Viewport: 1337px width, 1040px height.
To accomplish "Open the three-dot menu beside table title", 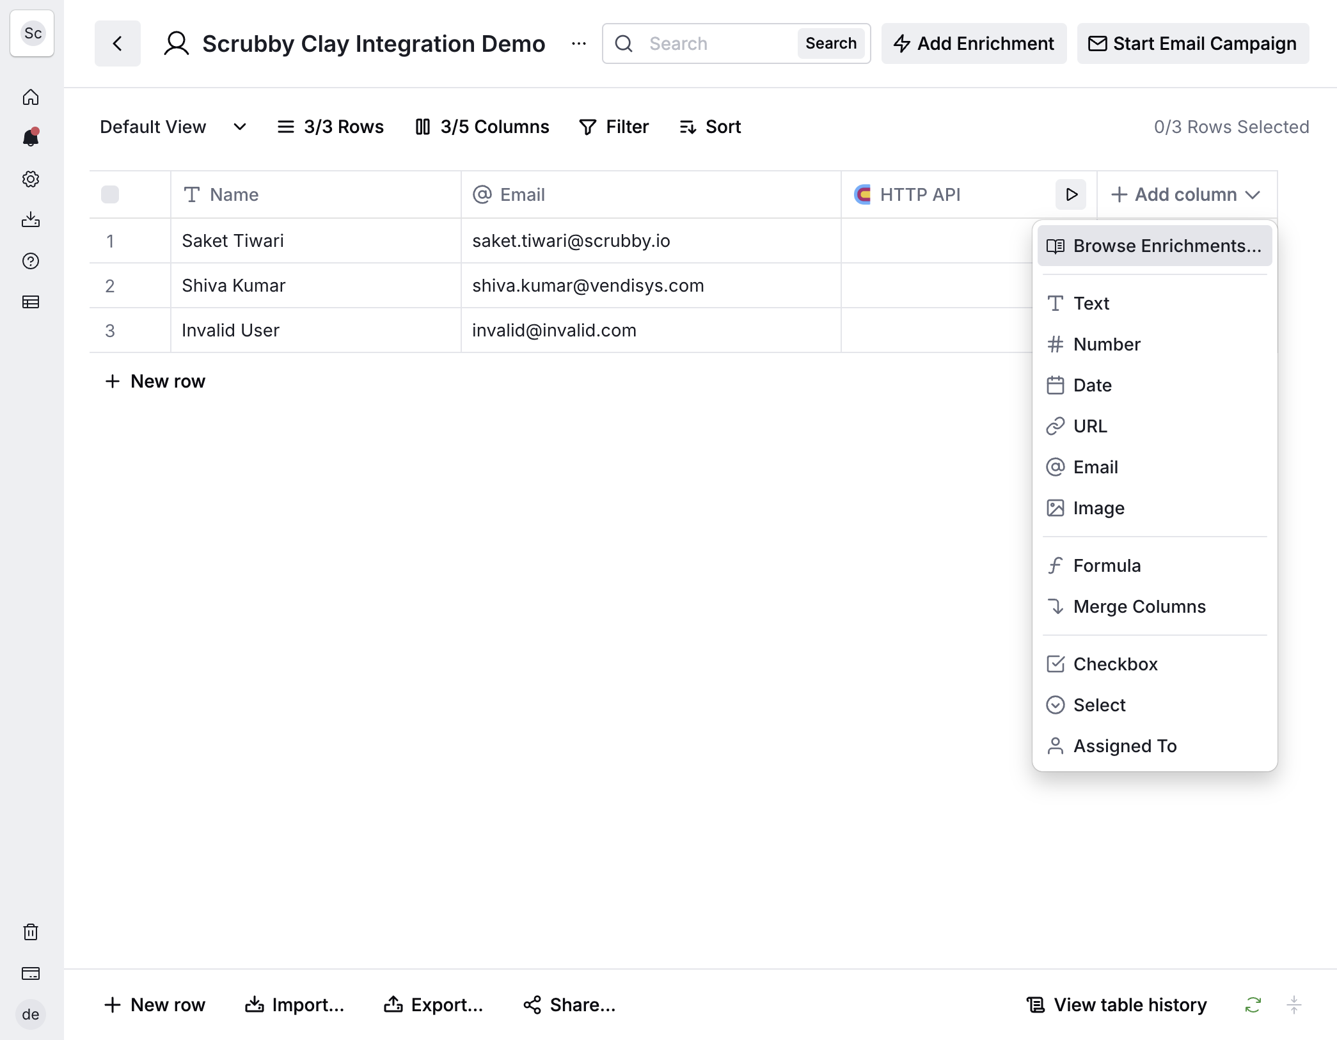I will tap(579, 43).
